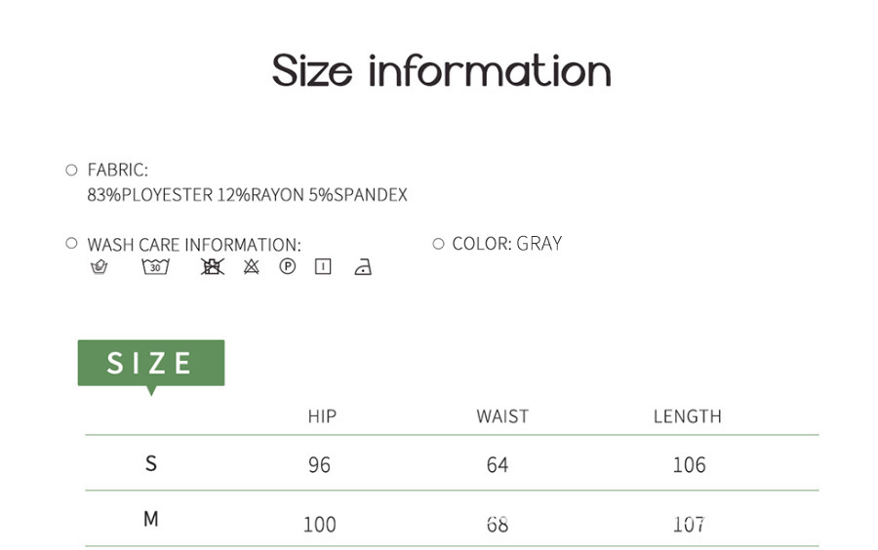
Task: Select the COLOR bullet circle
Action: pos(438,243)
